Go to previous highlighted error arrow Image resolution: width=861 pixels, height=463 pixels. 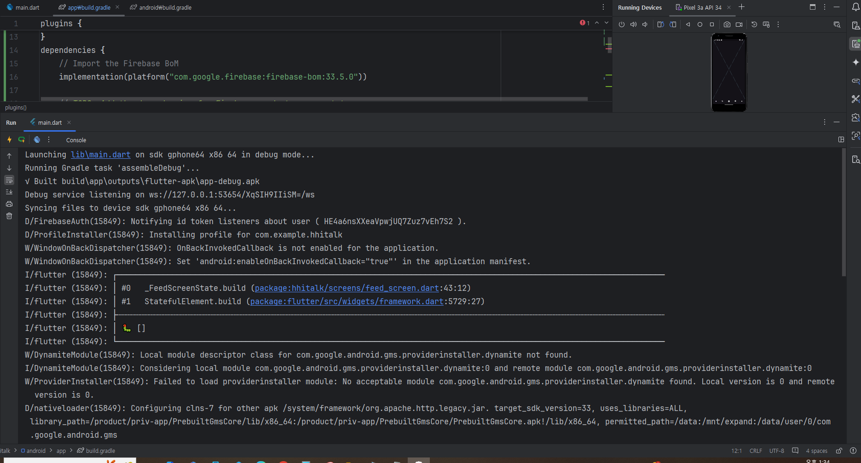tap(597, 23)
